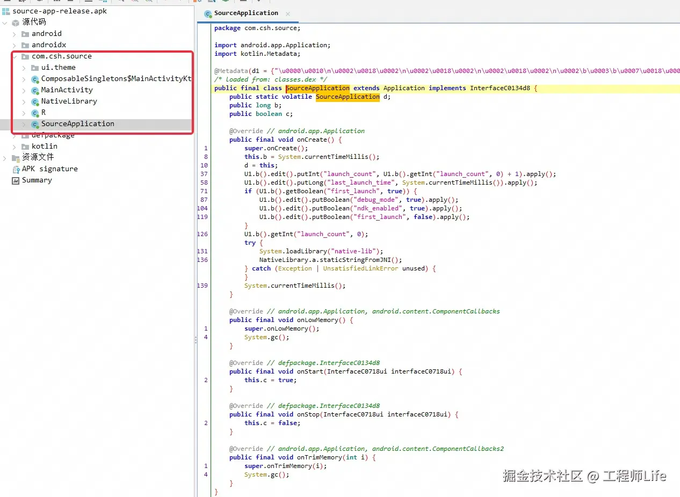Image resolution: width=680 pixels, height=497 pixels.
Task: Click 'loaded from: classes.dex' comment
Action: pos(270,79)
